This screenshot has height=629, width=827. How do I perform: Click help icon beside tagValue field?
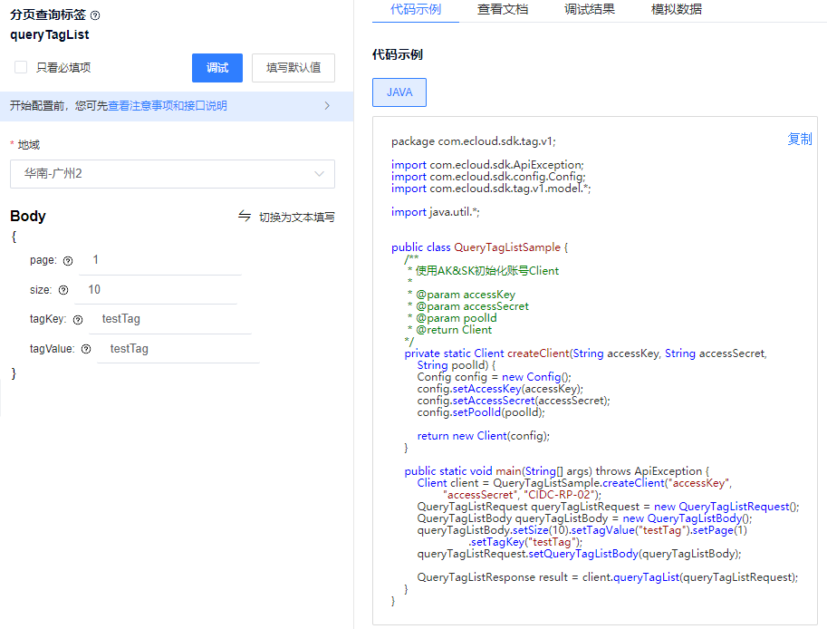(86, 349)
